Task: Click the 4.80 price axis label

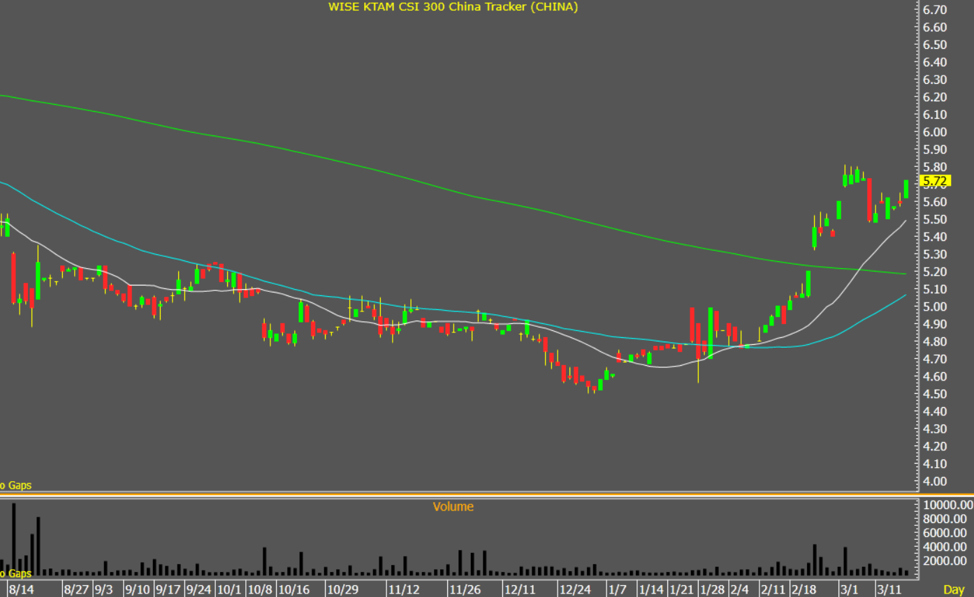Action: click(935, 341)
